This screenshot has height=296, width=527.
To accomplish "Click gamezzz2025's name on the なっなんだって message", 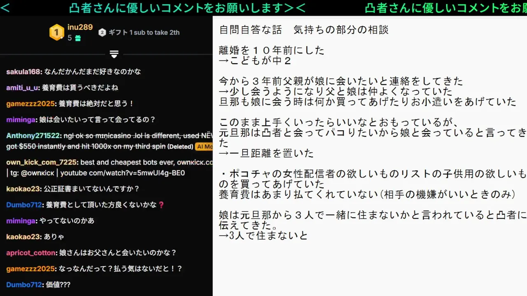I will (x=30, y=269).
